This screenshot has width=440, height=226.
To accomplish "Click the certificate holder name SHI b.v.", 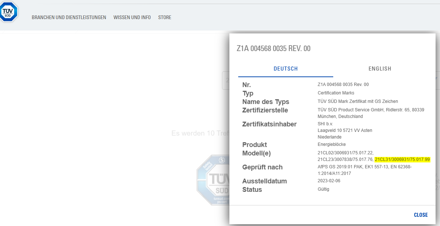I will [x=325, y=124].
